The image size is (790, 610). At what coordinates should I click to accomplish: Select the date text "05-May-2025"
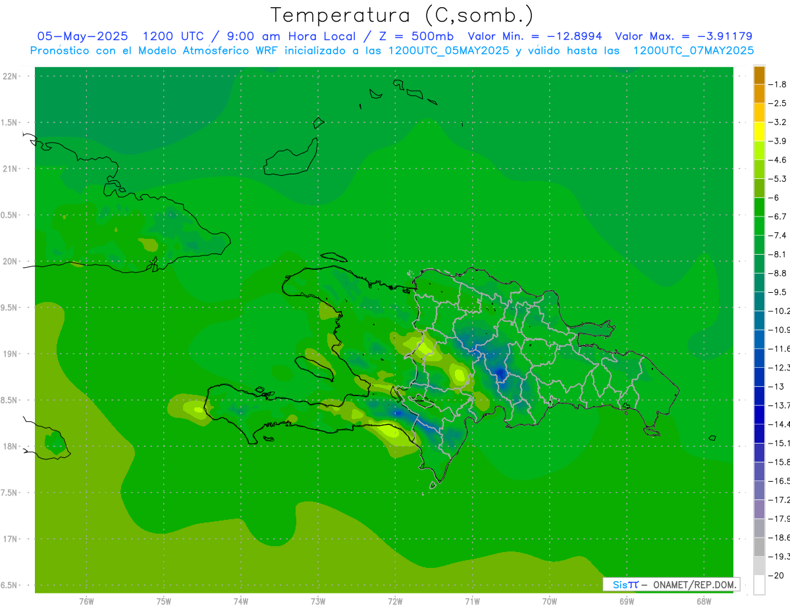tap(82, 36)
